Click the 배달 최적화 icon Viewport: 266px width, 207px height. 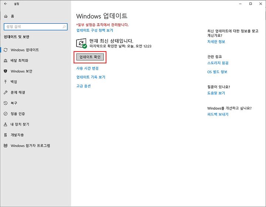(6, 61)
